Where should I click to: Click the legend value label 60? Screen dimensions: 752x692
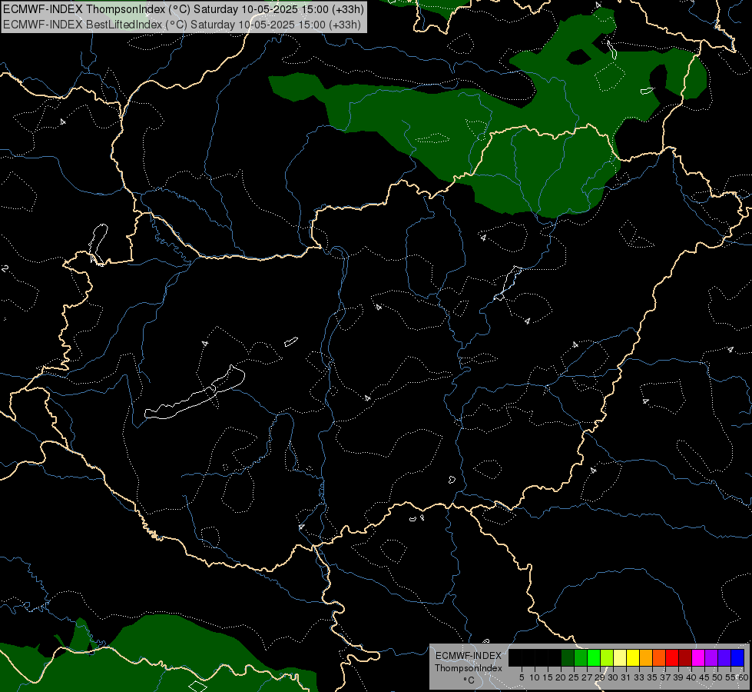pos(744,677)
